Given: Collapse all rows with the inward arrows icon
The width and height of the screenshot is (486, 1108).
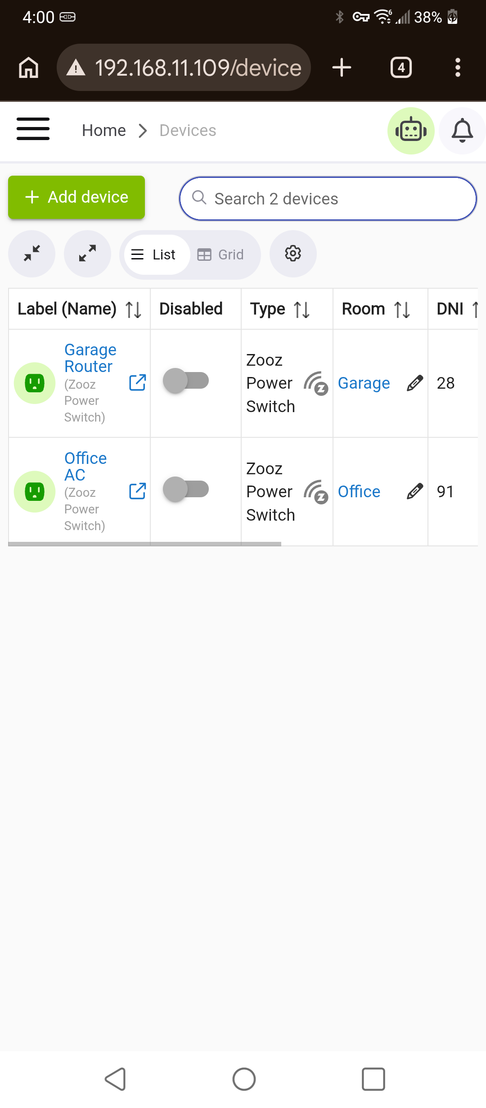Looking at the screenshot, I should tap(32, 254).
